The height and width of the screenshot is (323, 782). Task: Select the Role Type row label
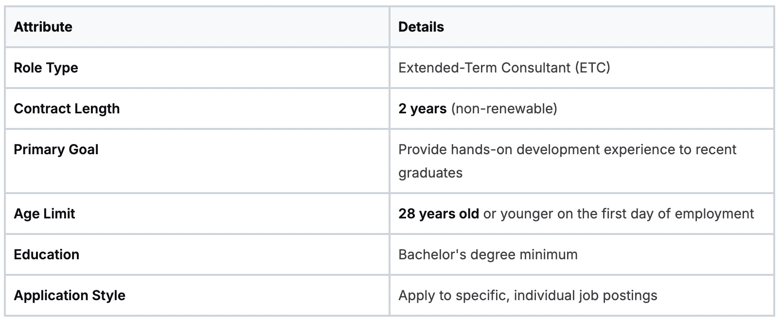46,68
